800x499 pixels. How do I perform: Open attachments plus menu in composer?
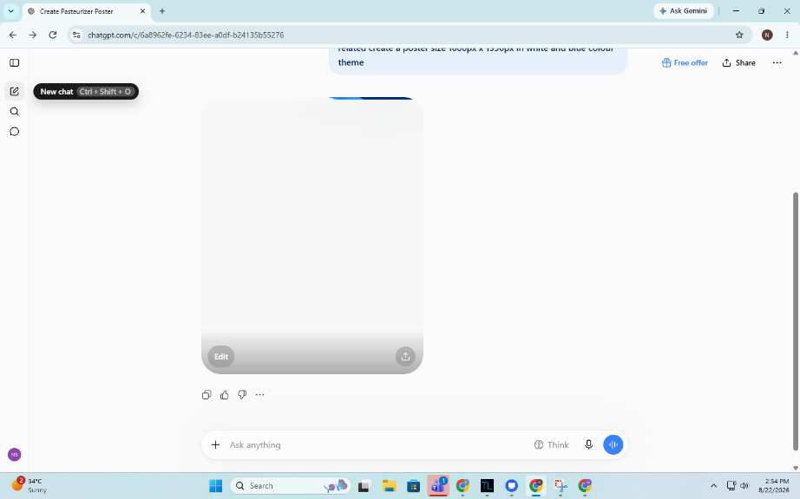(215, 444)
